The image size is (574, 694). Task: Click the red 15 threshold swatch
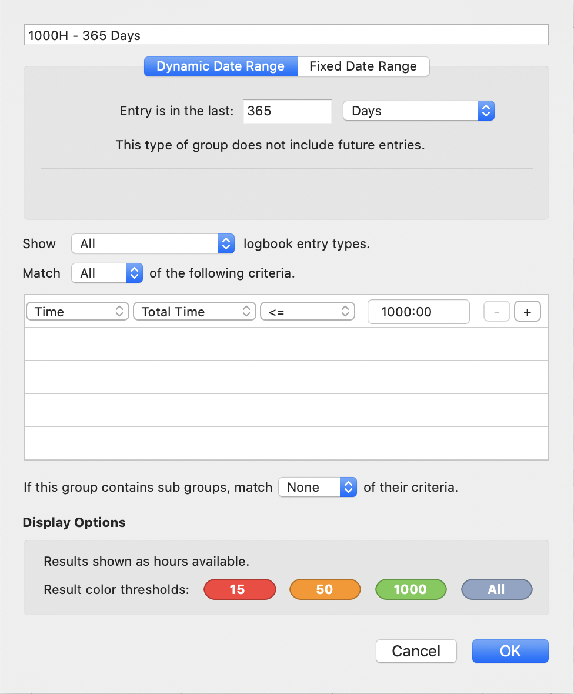(x=240, y=589)
